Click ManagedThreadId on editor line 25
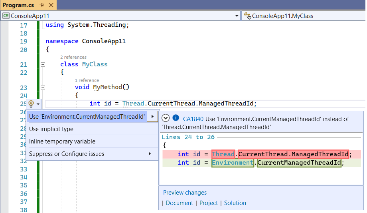367x213 pixels. tap(226, 104)
